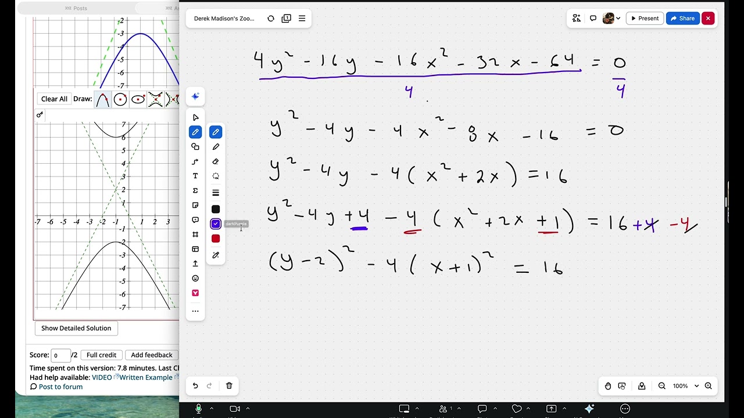The width and height of the screenshot is (744, 418).
Task: Expand participants options caret
Action: (x=459, y=409)
